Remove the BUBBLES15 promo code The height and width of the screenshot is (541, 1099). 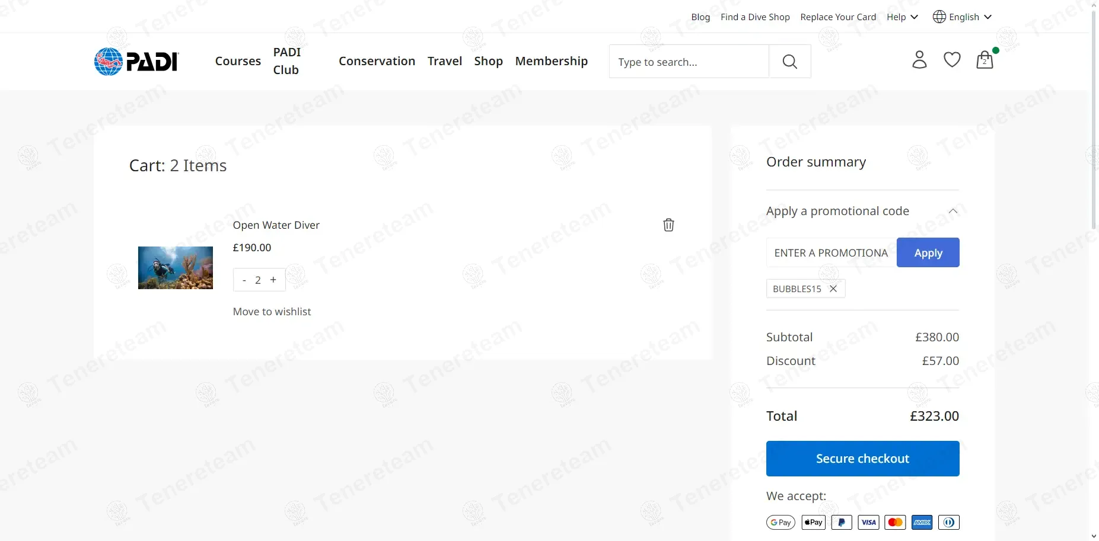(833, 289)
